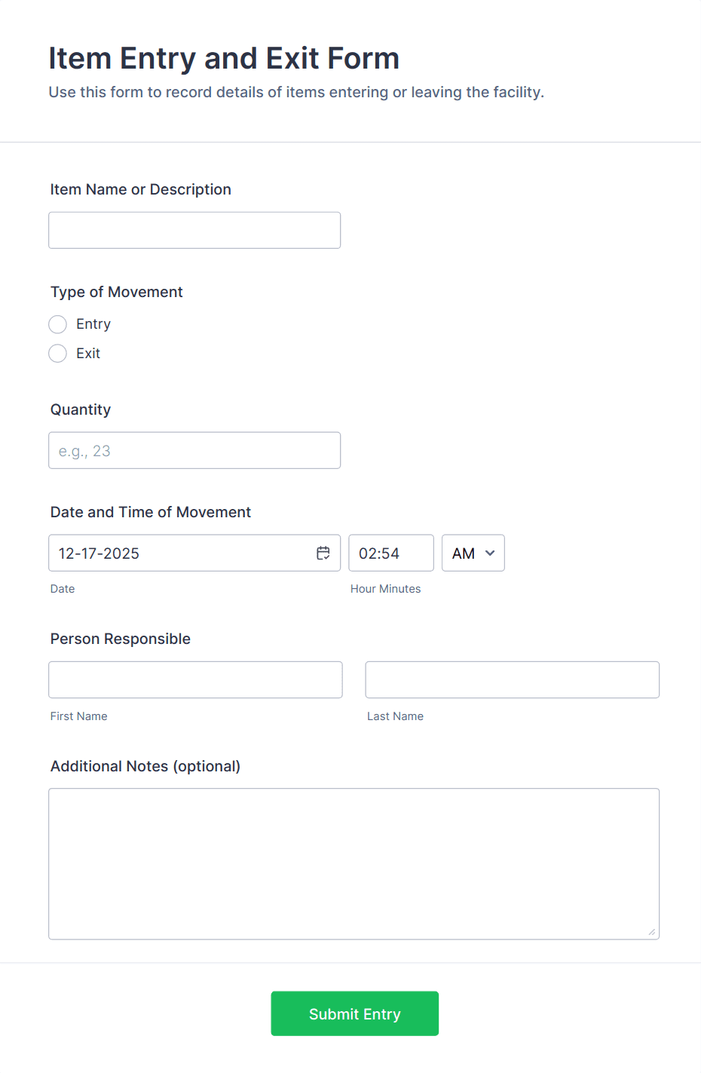Focus the Additional Notes text area

coord(354,863)
